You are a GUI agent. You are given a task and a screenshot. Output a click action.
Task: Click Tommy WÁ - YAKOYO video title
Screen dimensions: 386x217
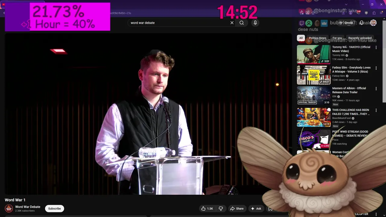(x=351, y=49)
